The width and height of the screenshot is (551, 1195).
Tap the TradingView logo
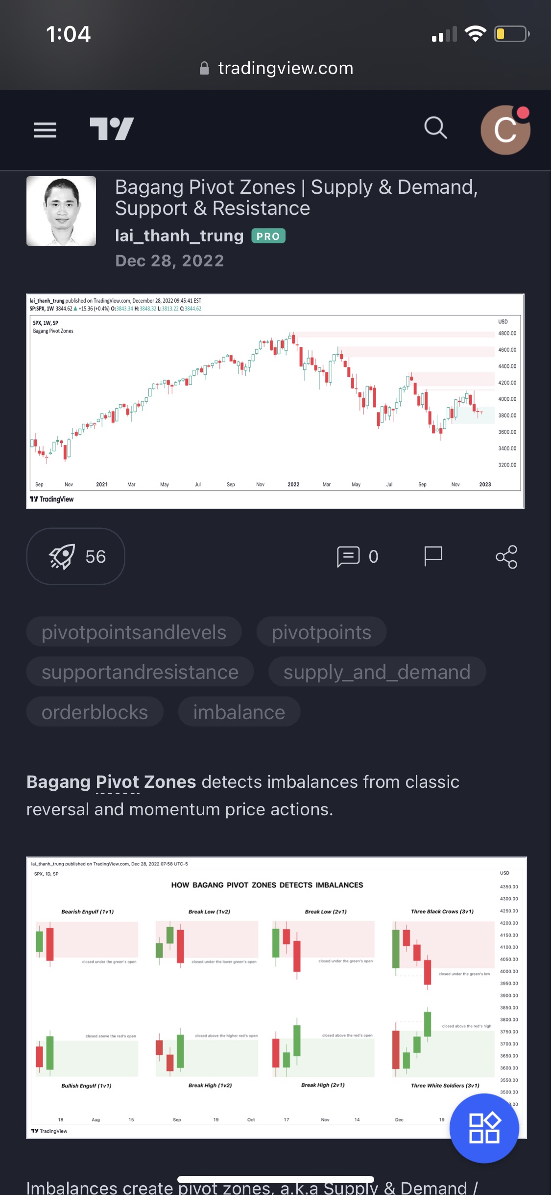pos(112,129)
